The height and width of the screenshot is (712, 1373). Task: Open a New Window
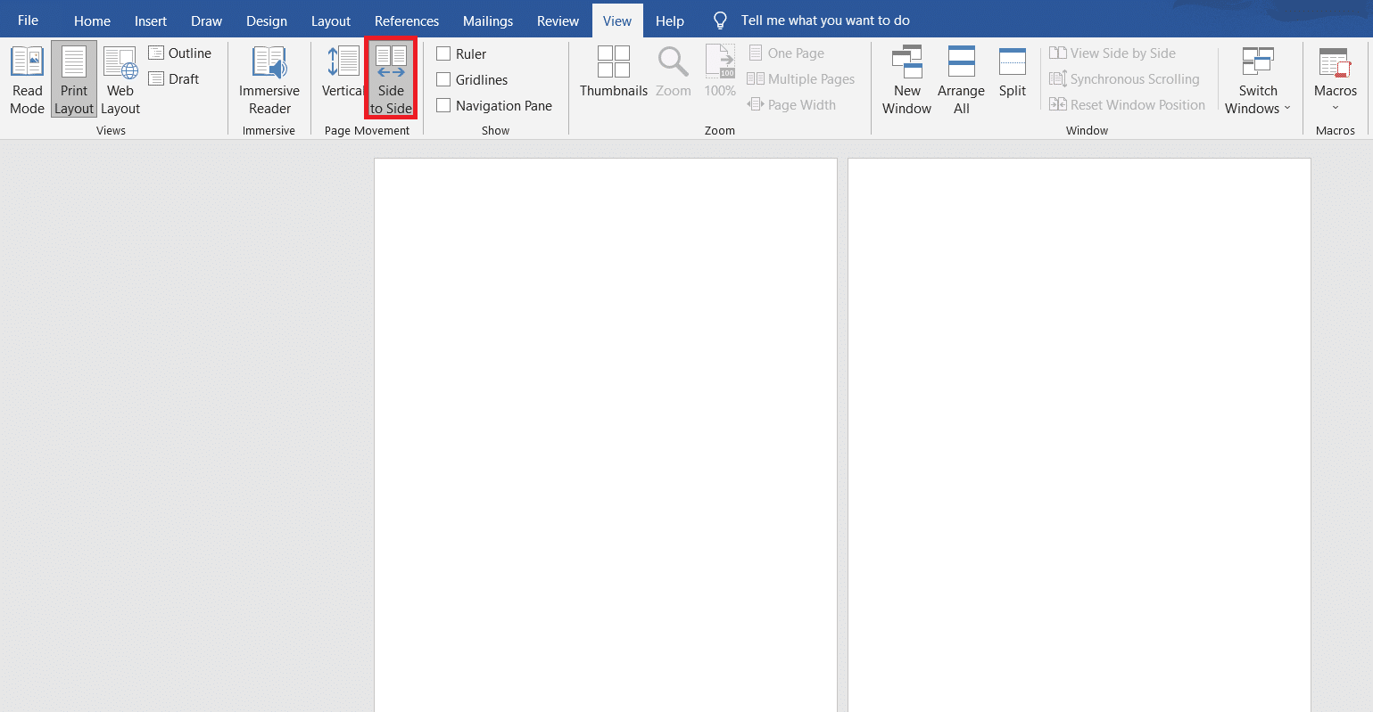[x=906, y=80]
